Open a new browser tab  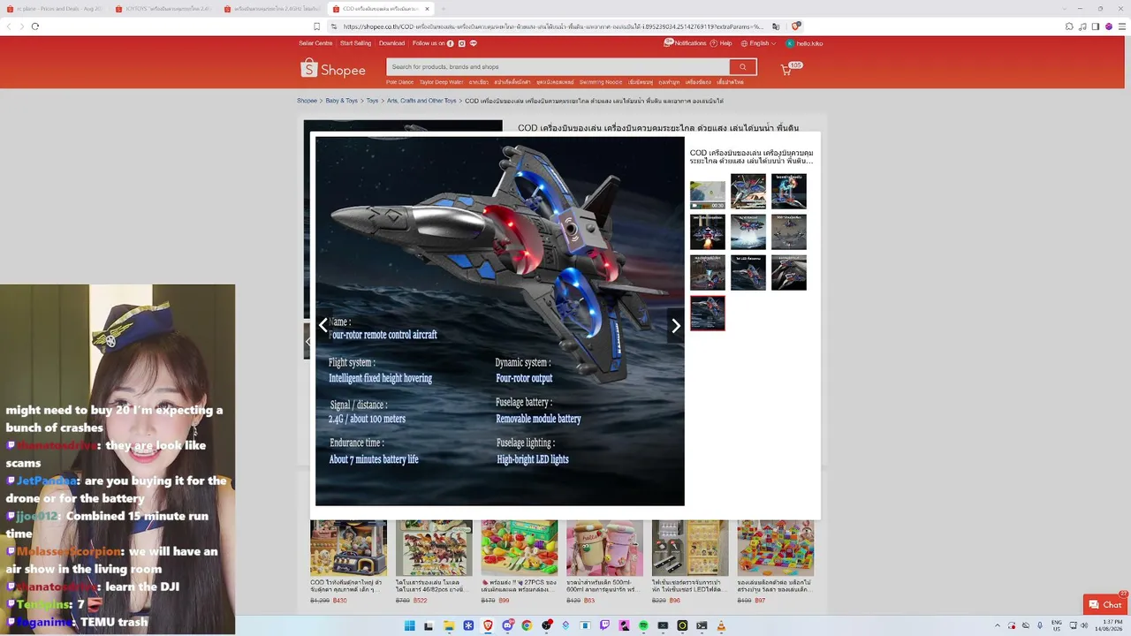point(443,9)
